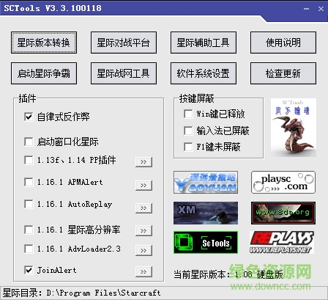Click 检查更新 to check updates
This screenshot has width=328, height=300.
[283, 73]
